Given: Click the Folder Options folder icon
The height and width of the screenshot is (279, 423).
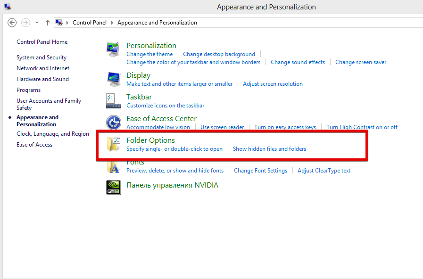Looking at the screenshot, I should [113, 144].
